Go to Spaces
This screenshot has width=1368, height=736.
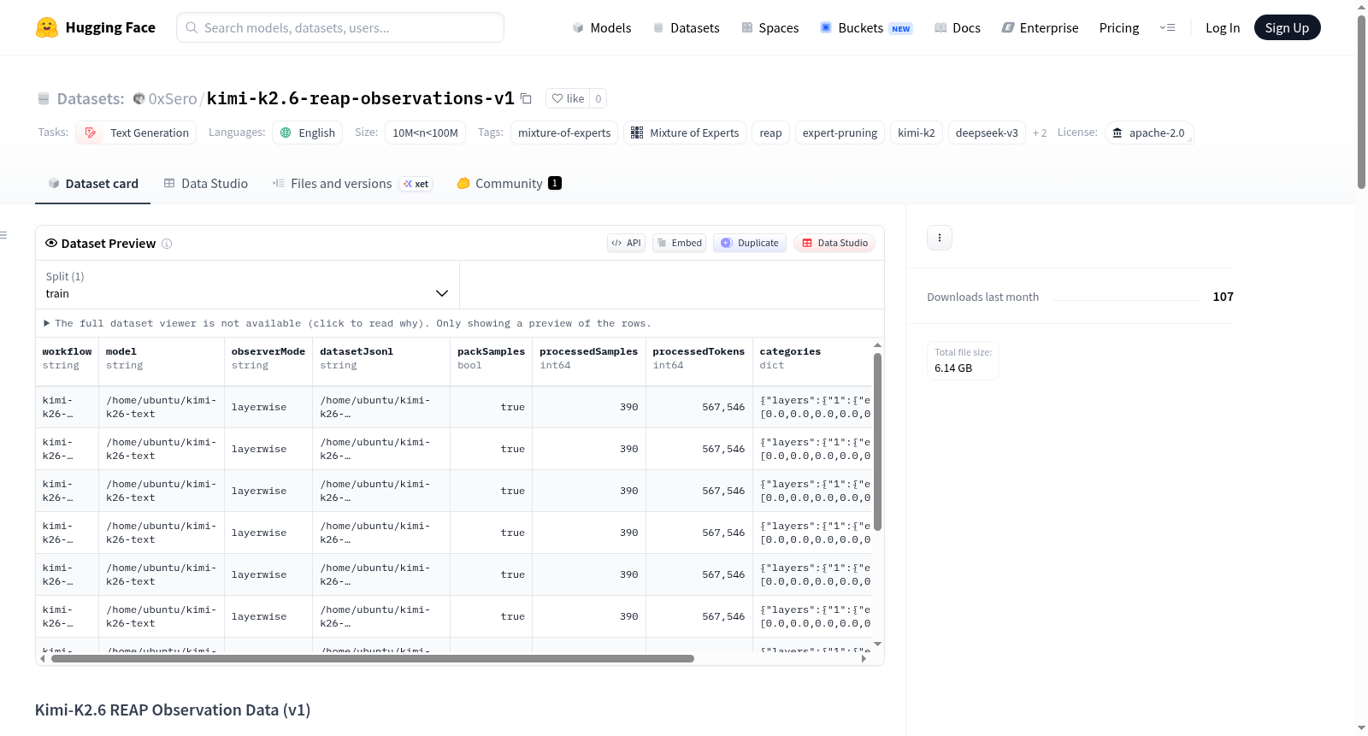coord(770,27)
